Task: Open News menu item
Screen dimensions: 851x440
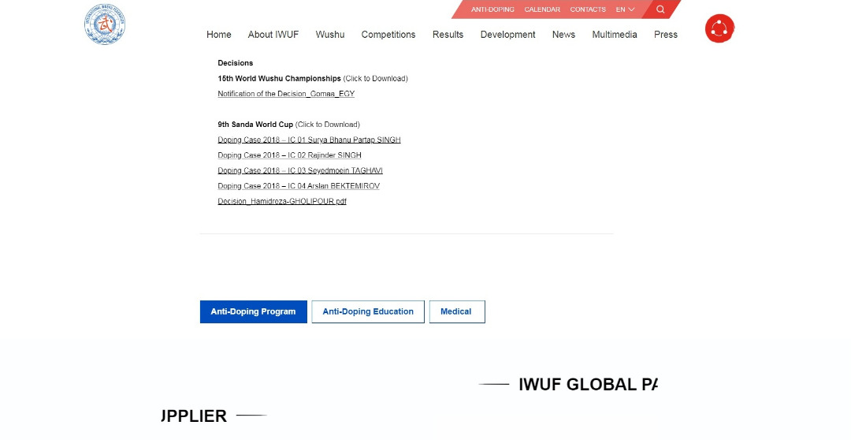Action: [563, 34]
